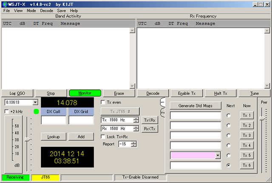This screenshot has height=183, width=272.
Task: Click the Stop button
Action: 51,93
